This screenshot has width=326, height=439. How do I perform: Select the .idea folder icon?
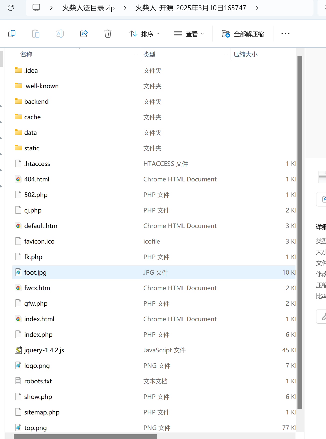point(18,70)
